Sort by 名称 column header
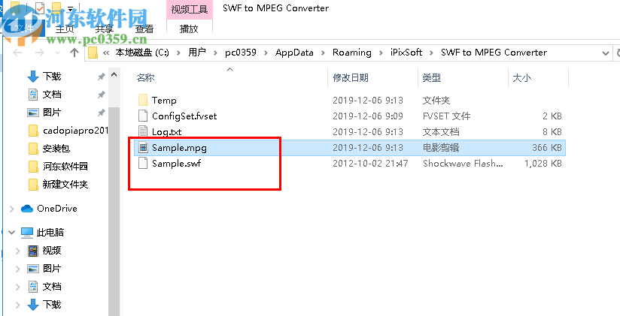This screenshot has height=316, width=620. [x=145, y=78]
